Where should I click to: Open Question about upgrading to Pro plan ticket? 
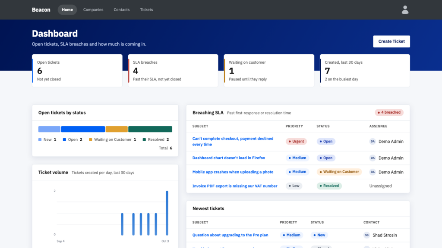(x=230, y=235)
